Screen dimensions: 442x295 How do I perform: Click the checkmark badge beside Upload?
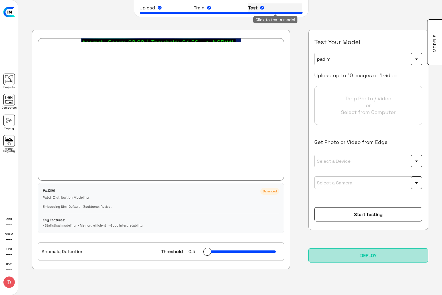[160, 8]
